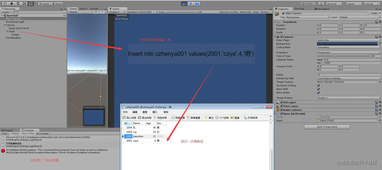Open Import Wizard (导入向导) in Navicat
The height and width of the screenshot is (170, 382).
pos(129,118)
